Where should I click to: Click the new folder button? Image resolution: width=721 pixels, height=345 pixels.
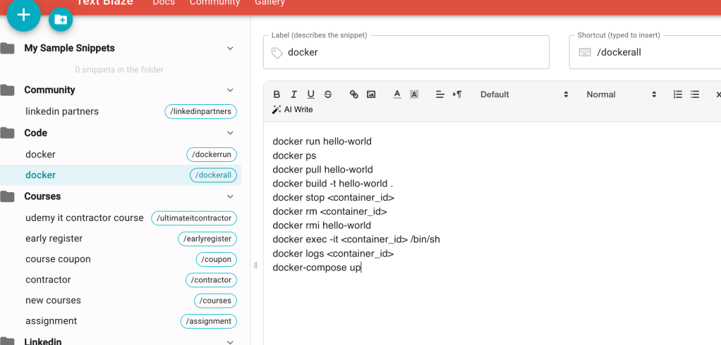pos(61,20)
